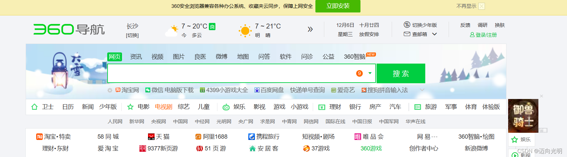
Task: Open the 360智脑 search tab
Action: 355,57
